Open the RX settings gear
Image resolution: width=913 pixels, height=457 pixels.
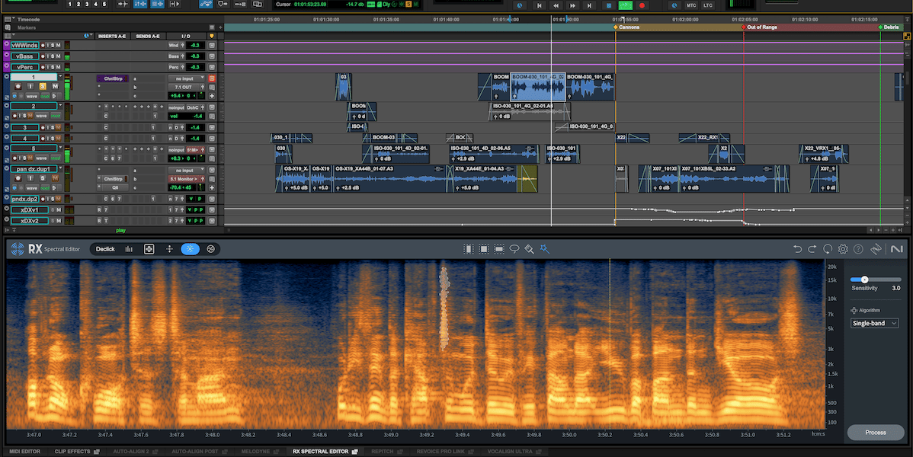click(843, 249)
